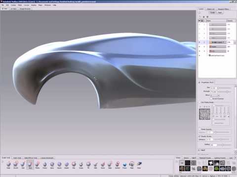The width and height of the screenshot is (237, 177).
Task: Select the Grab brush tool
Action: coord(23,164)
